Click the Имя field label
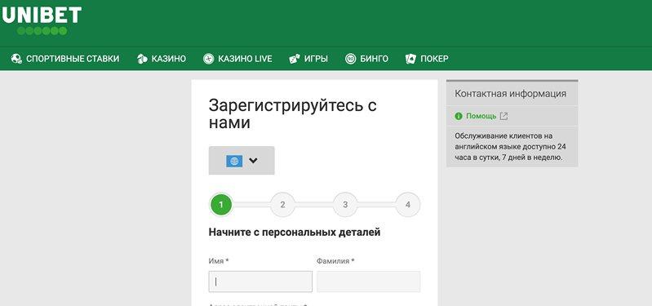The width and height of the screenshot is (652, 306). (219, 261)
